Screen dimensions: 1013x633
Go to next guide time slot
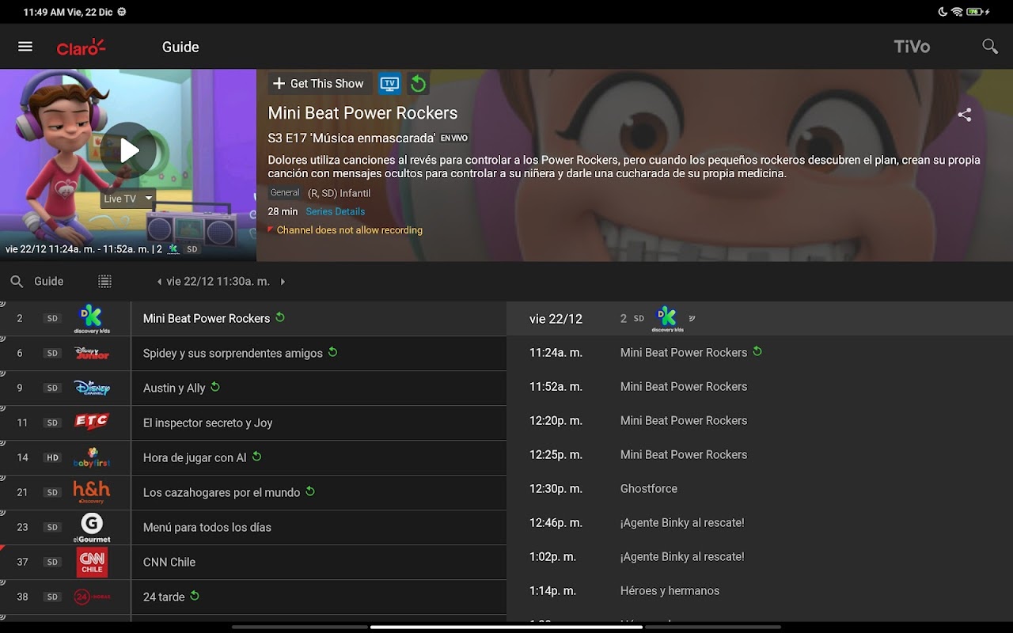283,282
